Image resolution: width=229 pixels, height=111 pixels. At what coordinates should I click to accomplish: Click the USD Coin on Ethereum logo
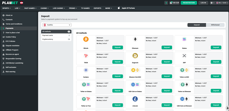184,99
